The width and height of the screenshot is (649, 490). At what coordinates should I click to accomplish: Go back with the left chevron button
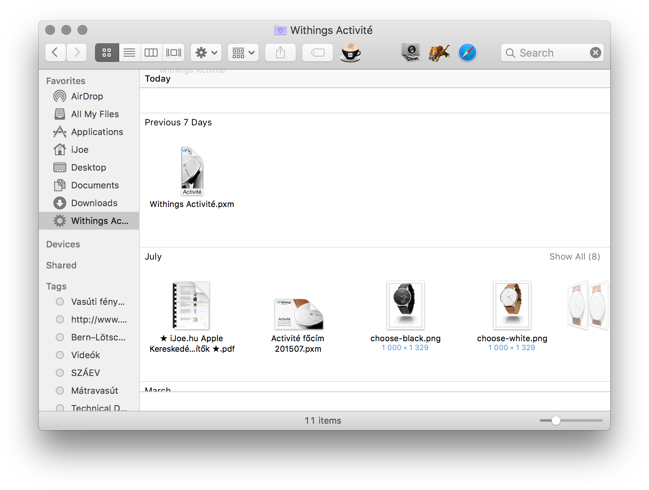pos(55,53)
